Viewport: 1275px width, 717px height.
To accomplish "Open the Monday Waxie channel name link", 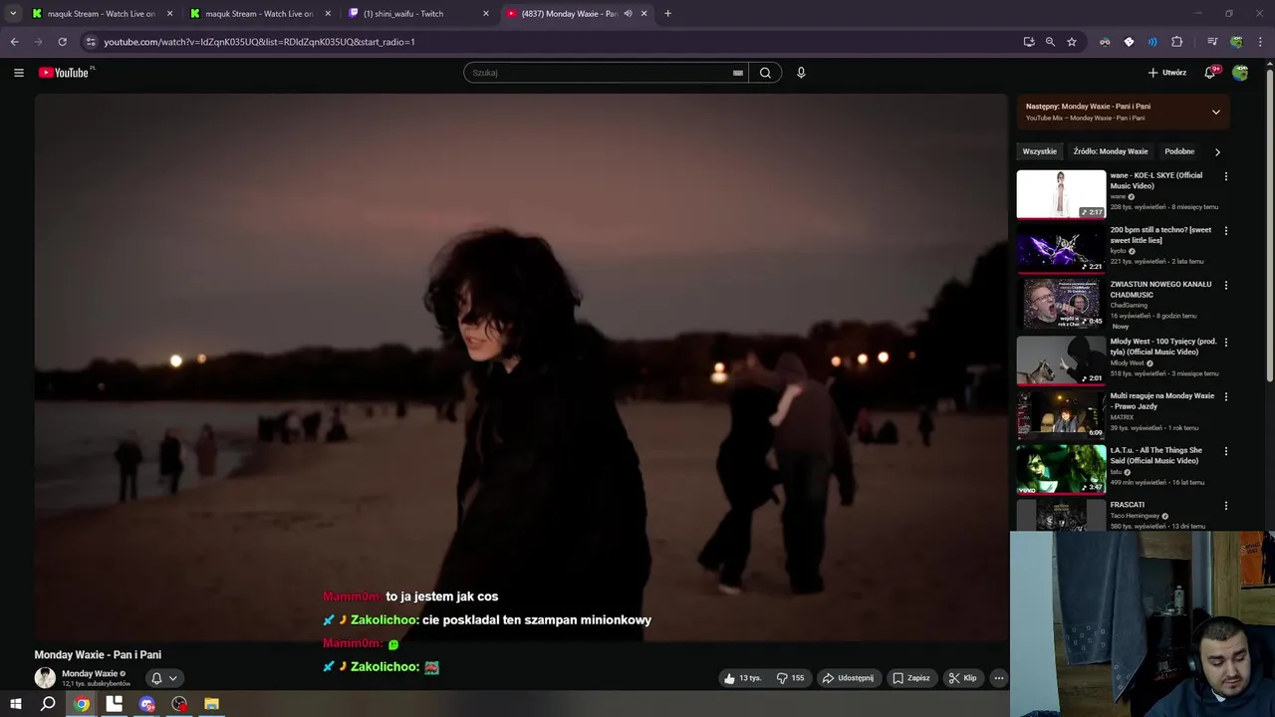I will click(90, 673).
